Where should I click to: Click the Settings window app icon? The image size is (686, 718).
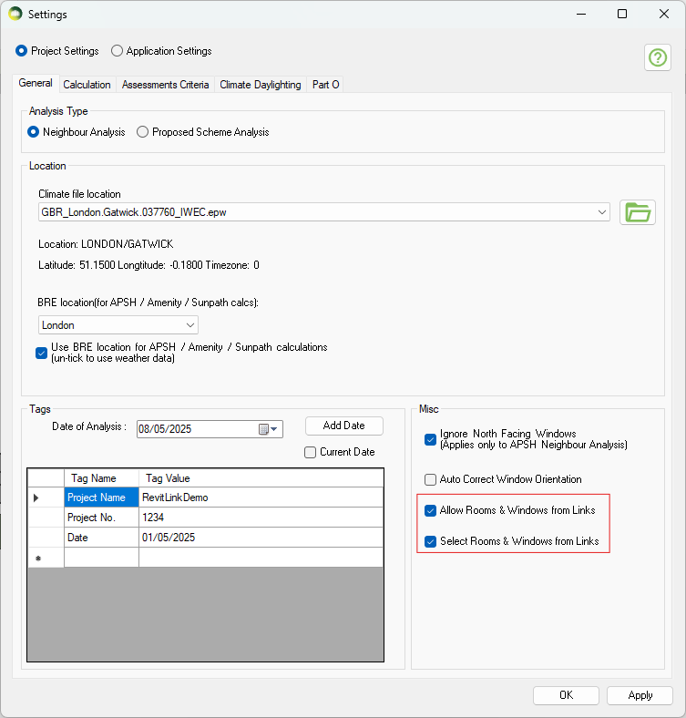coord(15,15)
